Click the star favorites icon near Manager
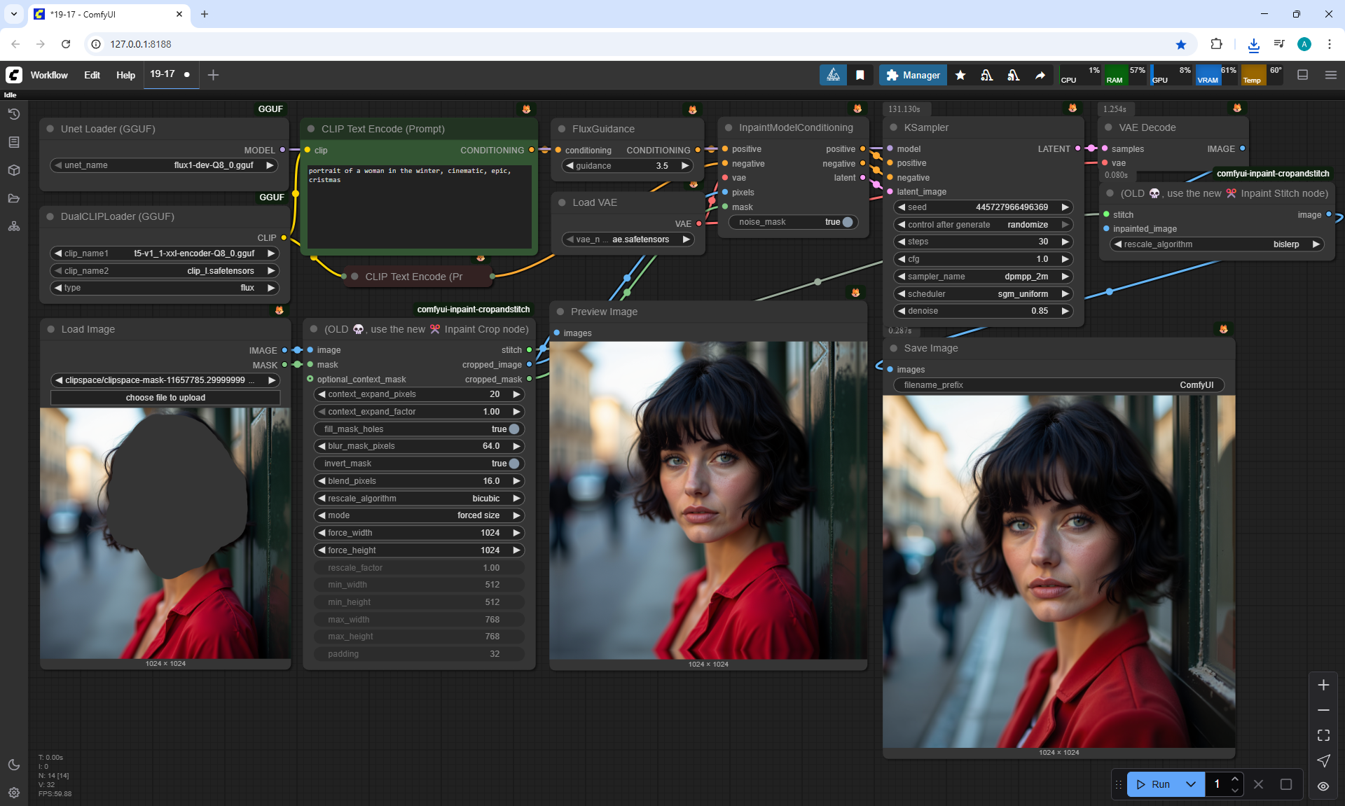 pos(960,75)
